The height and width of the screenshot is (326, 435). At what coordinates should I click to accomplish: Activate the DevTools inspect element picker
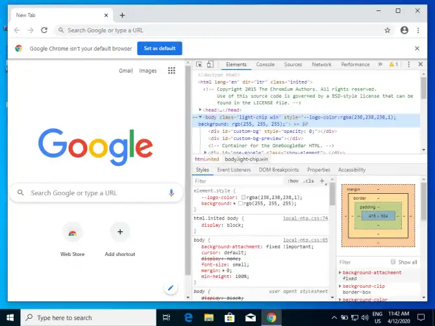coord(199,64)
